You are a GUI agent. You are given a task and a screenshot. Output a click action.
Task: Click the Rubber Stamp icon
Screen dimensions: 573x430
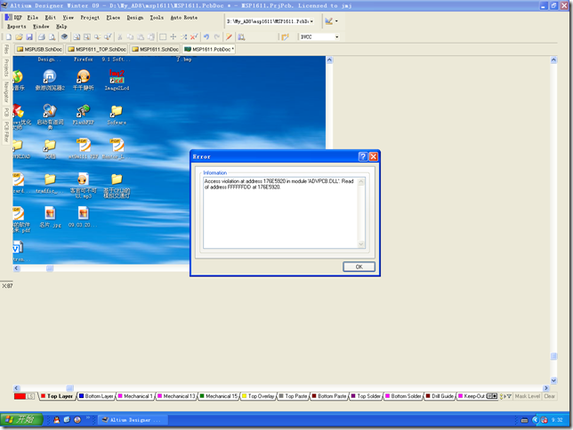click(x=151, y=36)
